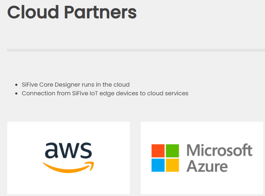Click the orange AWS smile arrow
This screenshot has height=196, width=265.
68,167
